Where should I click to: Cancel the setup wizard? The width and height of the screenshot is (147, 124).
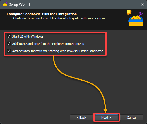pyautogui.click(x=132, y=118)
